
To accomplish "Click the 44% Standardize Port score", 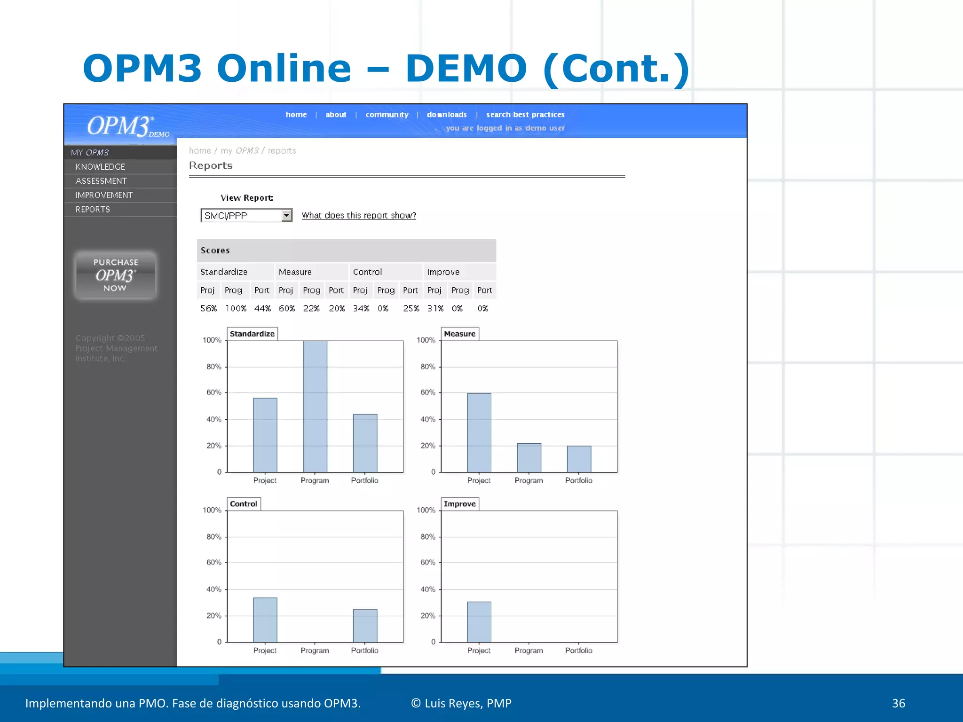I will (x=262, y=308).
